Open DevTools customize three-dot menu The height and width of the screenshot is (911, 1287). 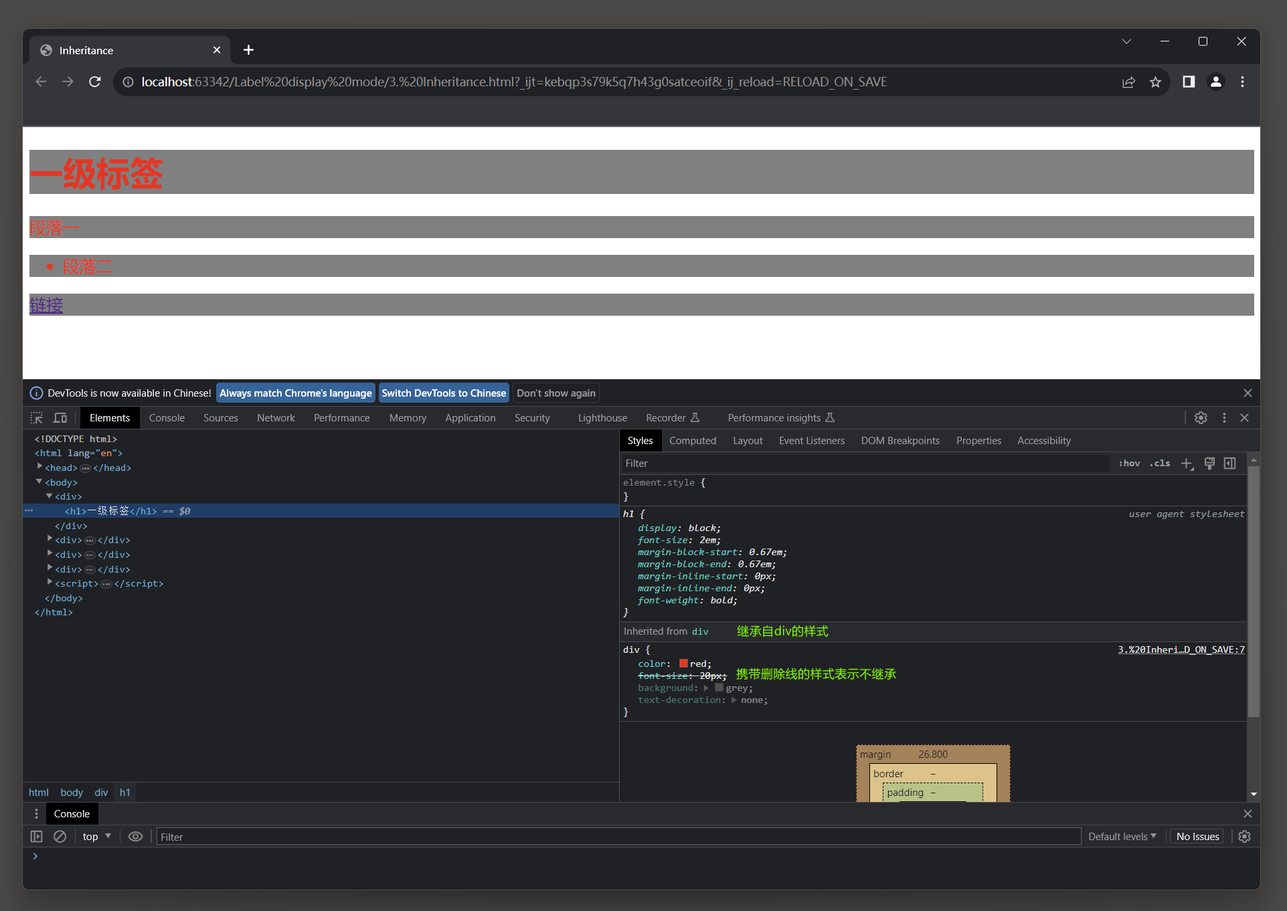click(1225, 418)
